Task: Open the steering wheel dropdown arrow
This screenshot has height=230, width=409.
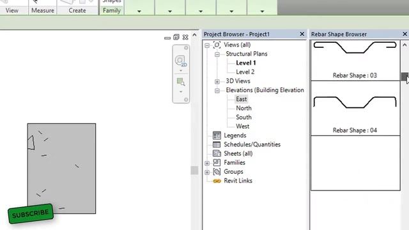Action: [x=181, y=71]
